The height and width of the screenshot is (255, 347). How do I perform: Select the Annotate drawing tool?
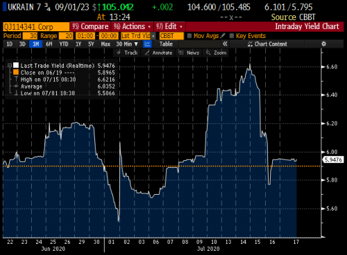158,53
